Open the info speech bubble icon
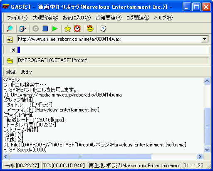This screenshot has width=213, height=171. 103,29
